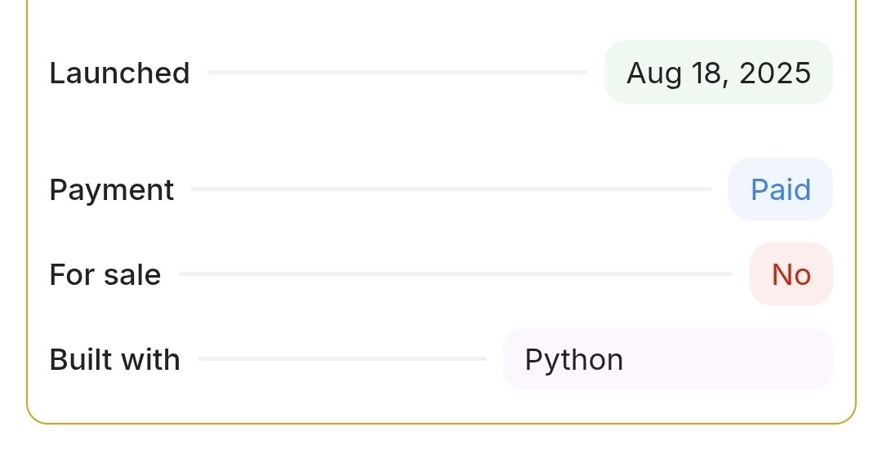The image size is (882, 449).
Task: Click the divider line beside Launched
Action: tap(397, 73)
